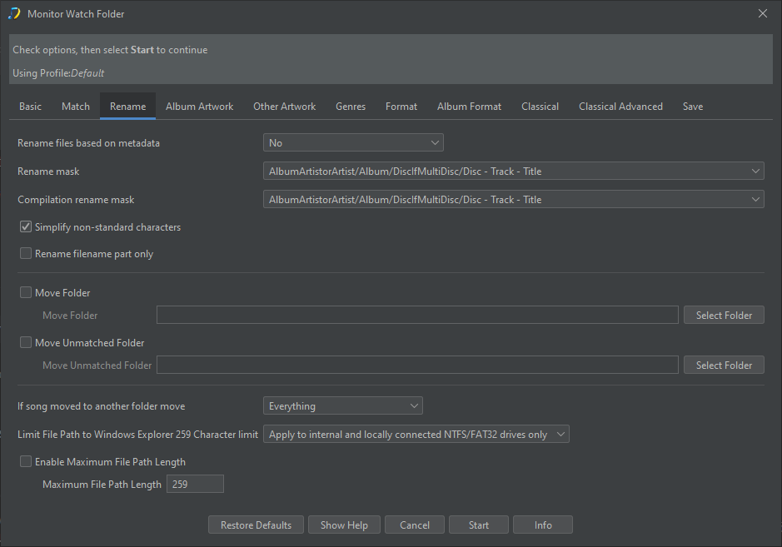Open the 'If song moved' Everything dropdown

(x=343, y=406)
